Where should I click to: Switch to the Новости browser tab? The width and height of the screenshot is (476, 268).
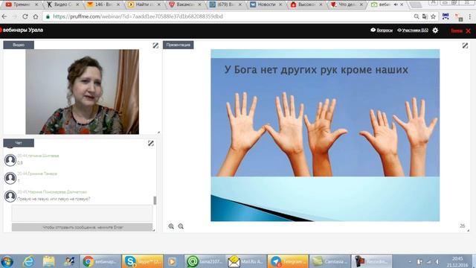pyautogui.click(x=266, y=4)
